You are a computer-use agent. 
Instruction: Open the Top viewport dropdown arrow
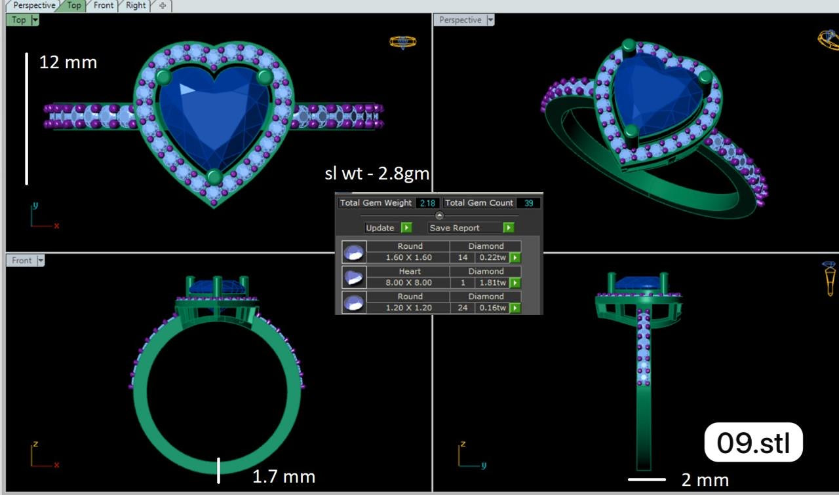pyautogui.click(x=35, y=20)
